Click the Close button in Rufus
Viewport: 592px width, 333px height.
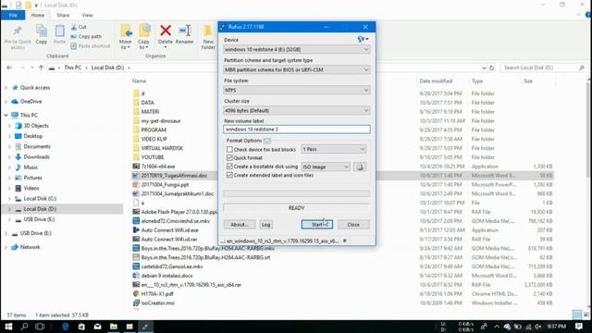coord(353,225)
